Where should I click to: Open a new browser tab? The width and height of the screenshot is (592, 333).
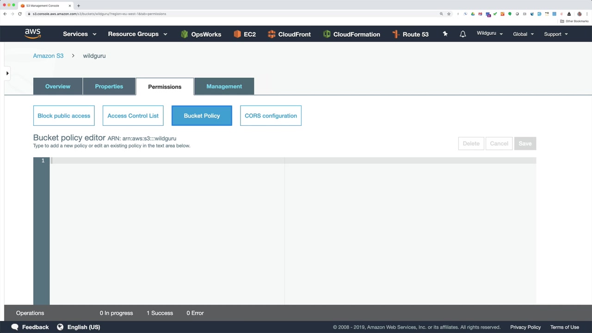[x=79, y=6]
